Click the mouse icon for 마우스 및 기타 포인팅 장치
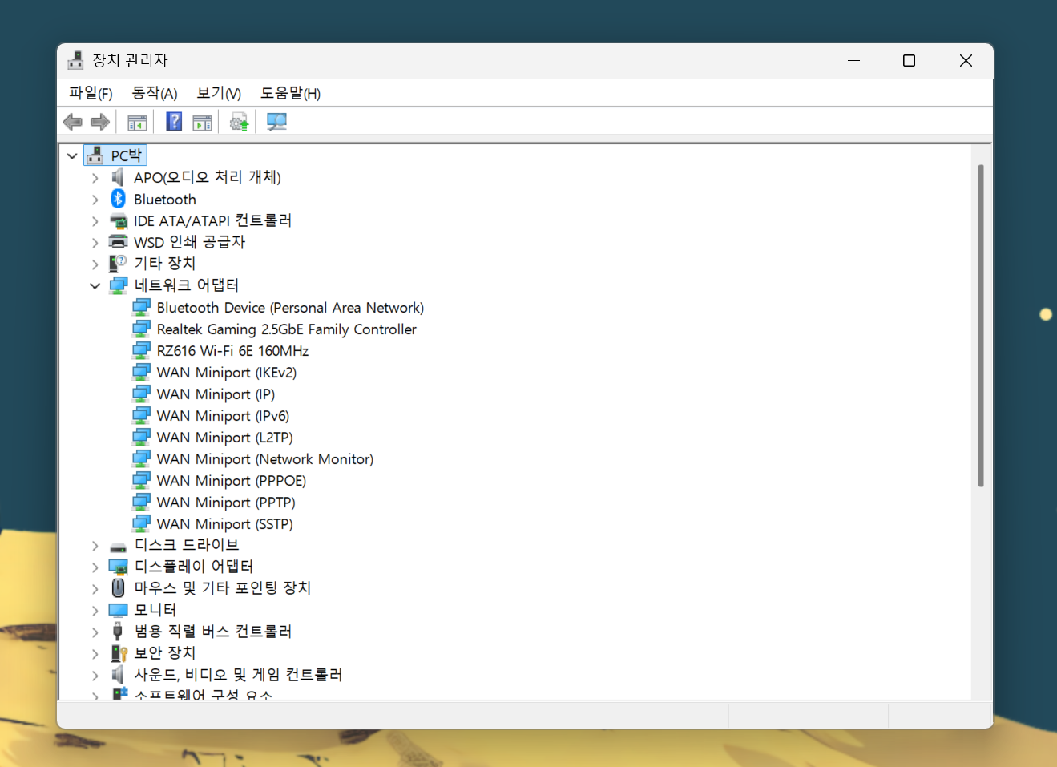1057x767 pixels. [x=119, y=588]
